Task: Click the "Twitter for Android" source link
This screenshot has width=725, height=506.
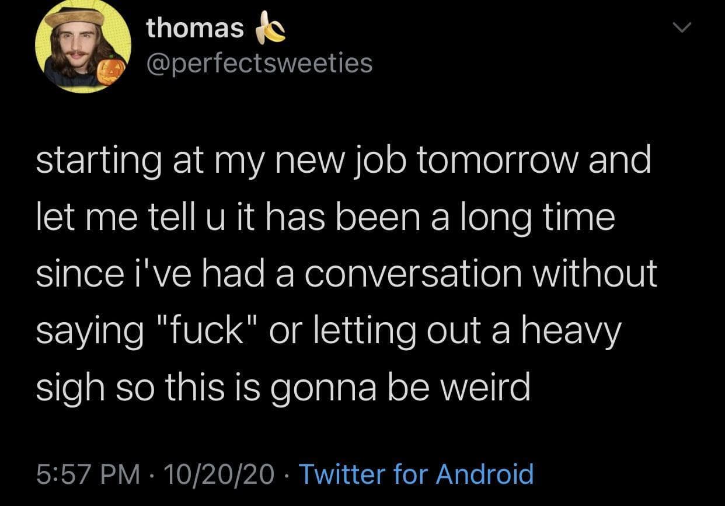Action: [416, 473]
